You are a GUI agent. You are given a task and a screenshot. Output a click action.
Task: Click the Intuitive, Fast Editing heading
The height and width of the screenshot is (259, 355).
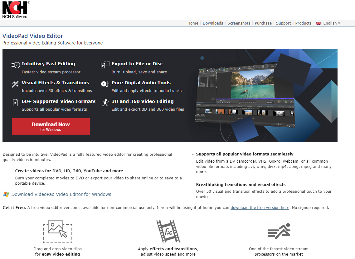48,64
